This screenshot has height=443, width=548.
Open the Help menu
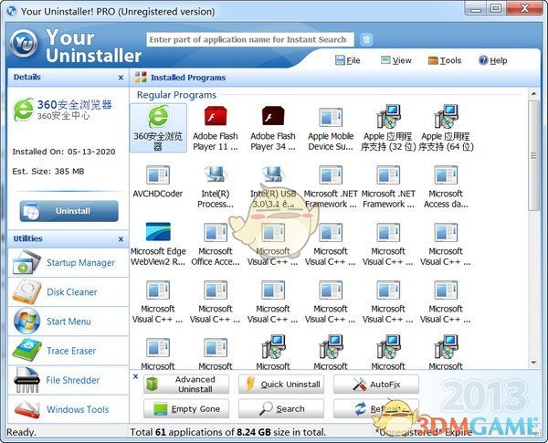[493, 60]
